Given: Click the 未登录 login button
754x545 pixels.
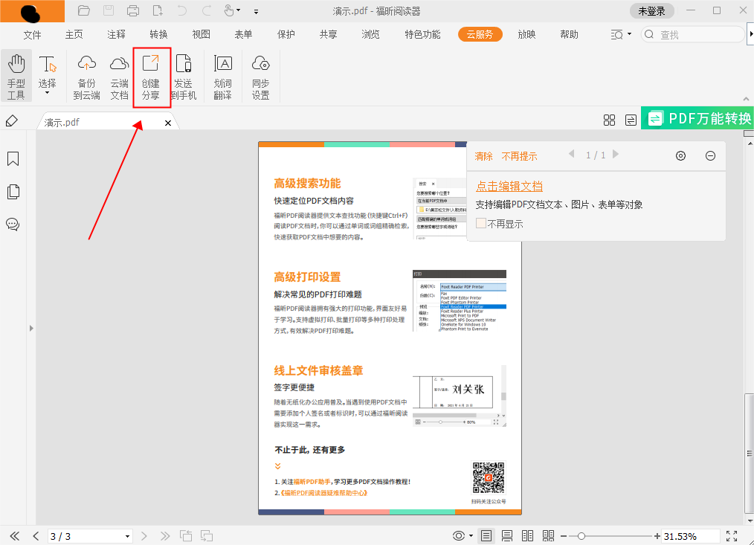Looking at the screenshot, I should (653, 11).
